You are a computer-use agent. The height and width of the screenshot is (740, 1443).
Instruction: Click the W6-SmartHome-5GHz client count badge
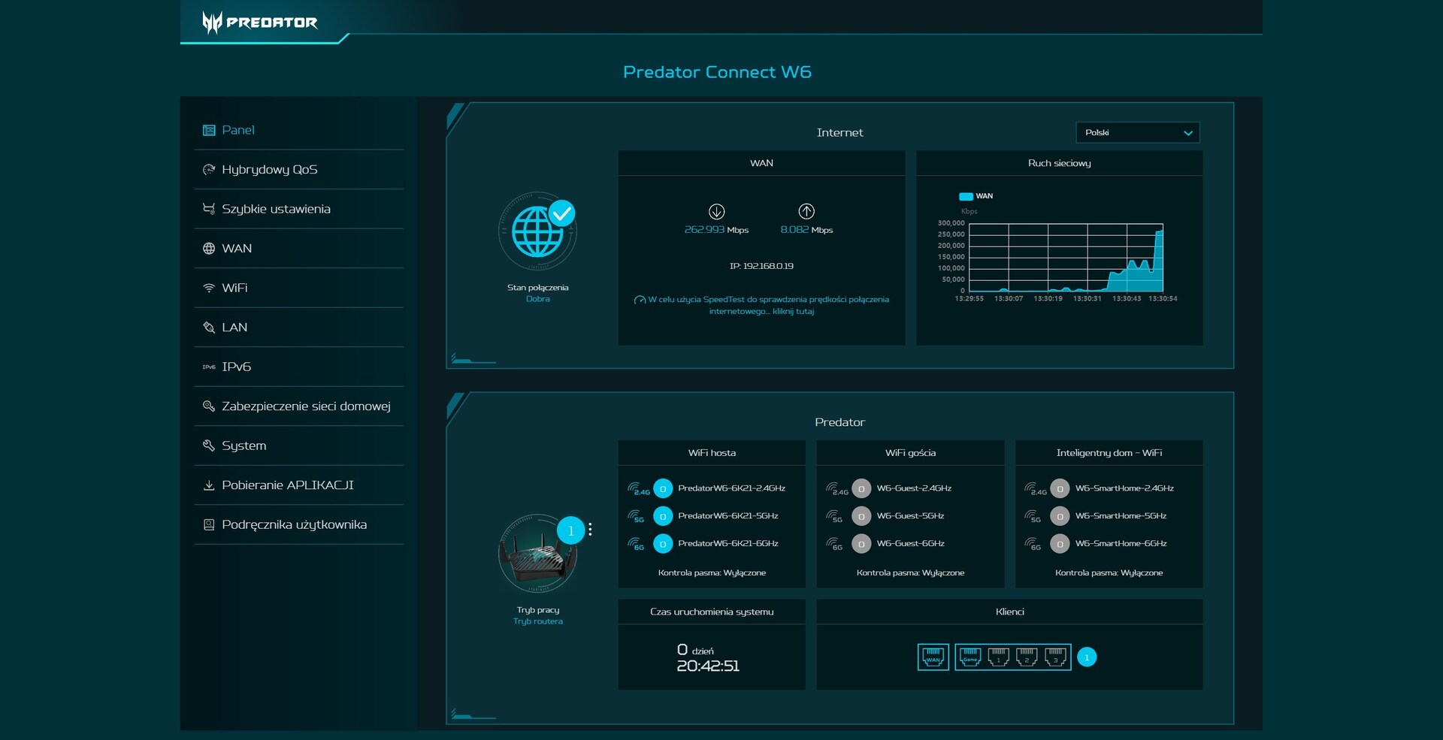(x=1060, y=516)
